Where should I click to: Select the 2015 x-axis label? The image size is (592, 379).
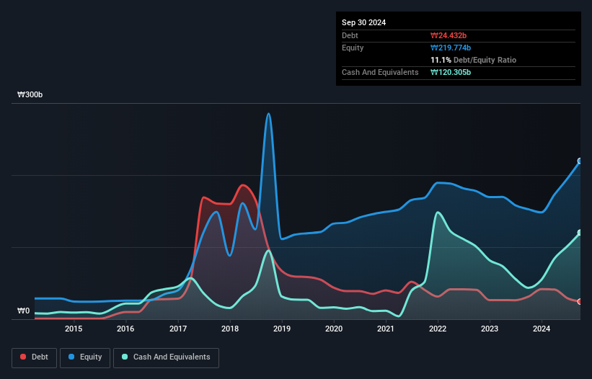(x=74, y=329)
